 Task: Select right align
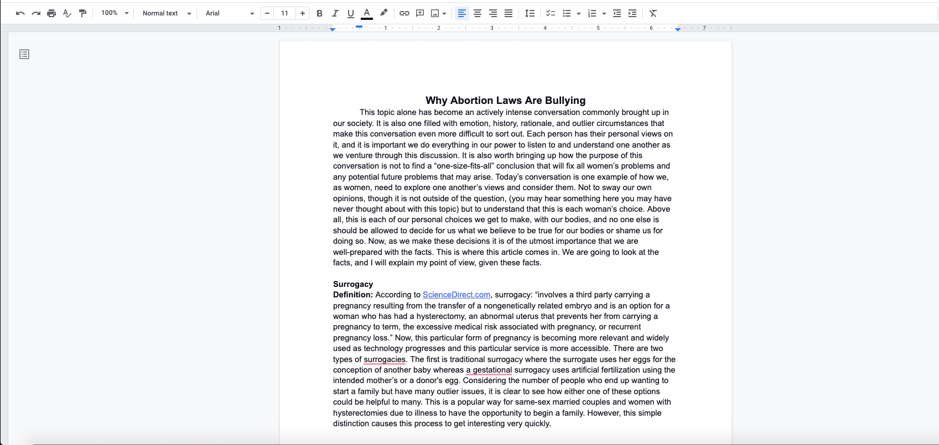pyautogui.click(x=493, y=13)
